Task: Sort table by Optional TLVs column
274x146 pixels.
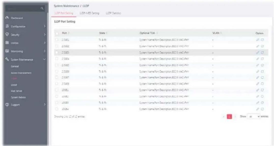Action: [x=157, y=33]
